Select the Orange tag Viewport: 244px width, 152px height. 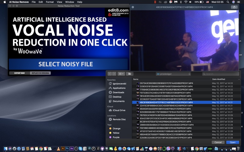tap(115, 129)
